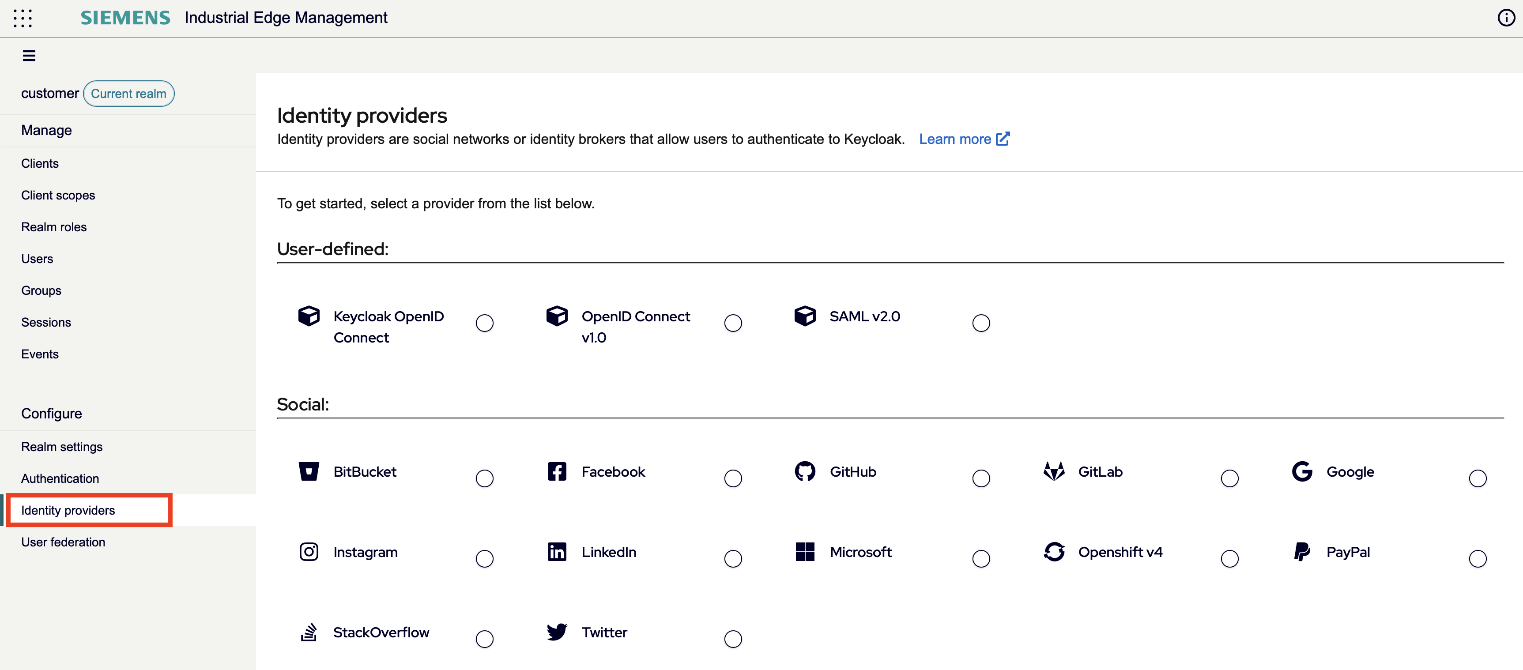
Task: Click the StackOverflow icon
Action: coord(309,632)
